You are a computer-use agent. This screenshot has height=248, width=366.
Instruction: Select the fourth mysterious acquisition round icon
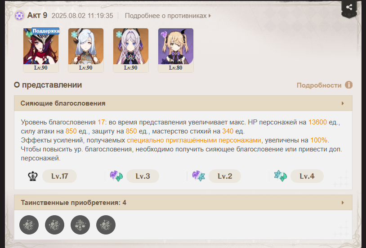coord(106,225)
